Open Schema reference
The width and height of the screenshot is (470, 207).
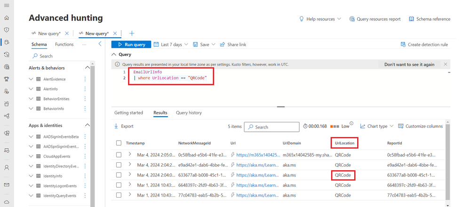(430, 19)
